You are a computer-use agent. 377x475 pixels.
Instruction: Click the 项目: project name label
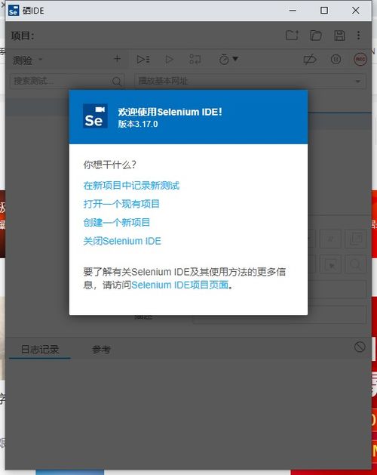point(23,35)
